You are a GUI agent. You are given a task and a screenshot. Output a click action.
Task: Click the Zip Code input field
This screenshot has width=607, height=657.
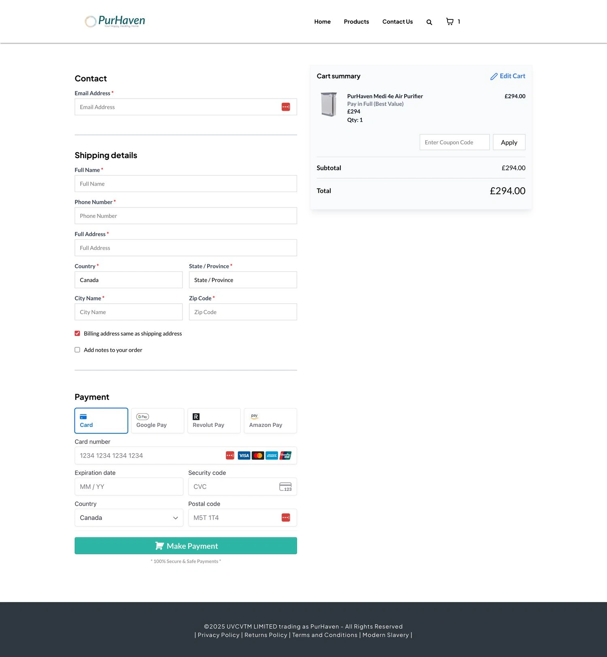[243, 312]
